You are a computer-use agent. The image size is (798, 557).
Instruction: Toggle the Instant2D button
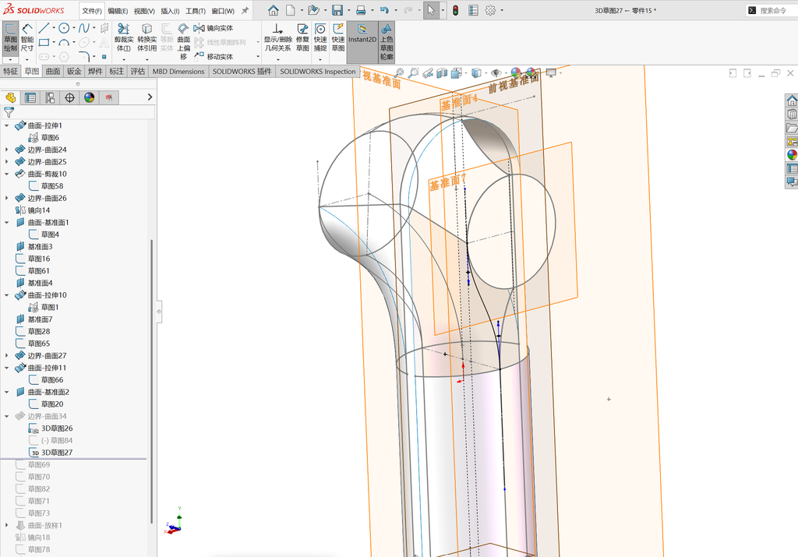click(362, 42)
